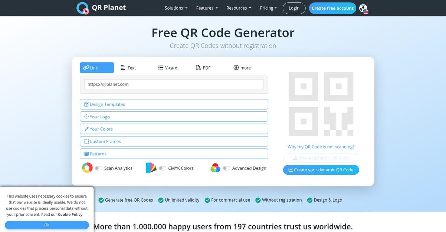This screenshot has width=446, height=232.
Task: Switch to the PDF tab
Action: pos(203,68)
